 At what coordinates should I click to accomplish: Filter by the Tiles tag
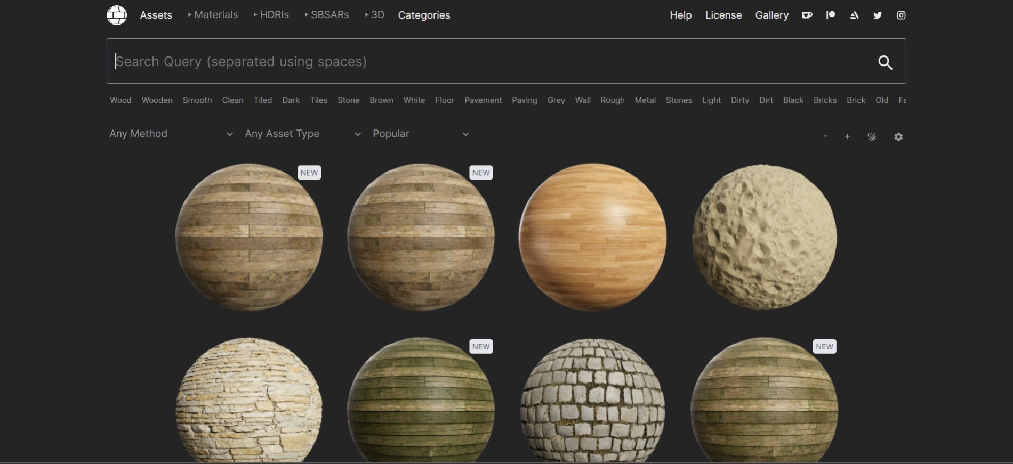319,100
